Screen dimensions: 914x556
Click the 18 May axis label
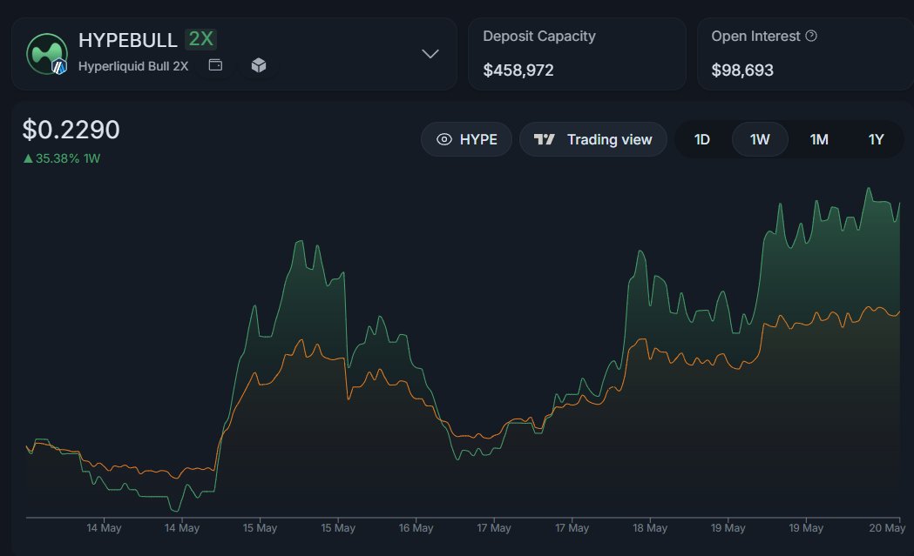pyautogui.click(x=650, y=528)
